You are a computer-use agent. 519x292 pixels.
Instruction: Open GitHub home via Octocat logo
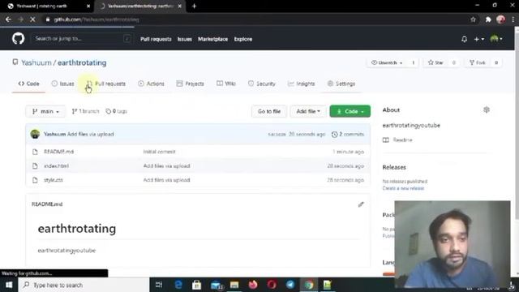click(x=18, y=39)
